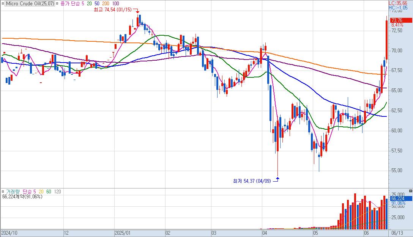Select the 단순 5 volume average label
The image size is (413, 237).
29,192
